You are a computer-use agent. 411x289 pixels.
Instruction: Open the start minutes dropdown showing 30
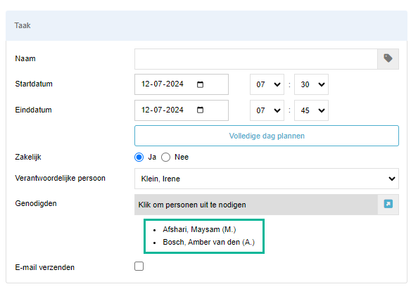311,84
